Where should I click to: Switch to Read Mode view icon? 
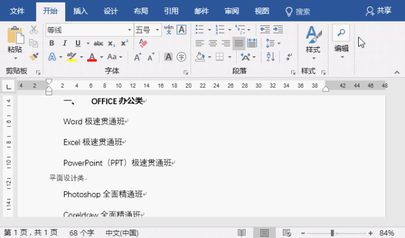click(242, 233)
